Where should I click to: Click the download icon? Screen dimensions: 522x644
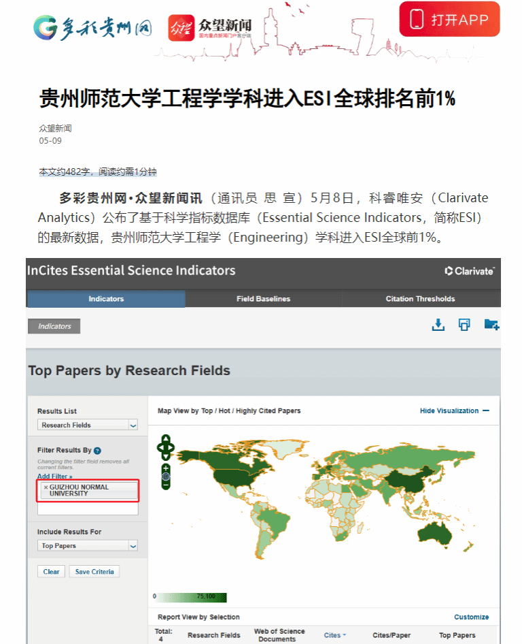pos(438,325)
